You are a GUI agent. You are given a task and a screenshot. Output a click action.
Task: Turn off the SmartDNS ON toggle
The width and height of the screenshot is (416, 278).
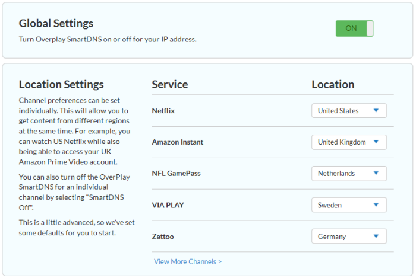pyautogui.click(x=354, y=28)
